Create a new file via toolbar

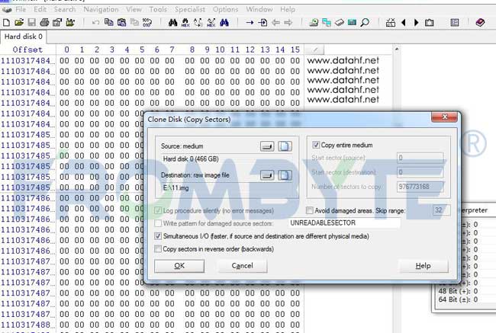pos(6,22)
